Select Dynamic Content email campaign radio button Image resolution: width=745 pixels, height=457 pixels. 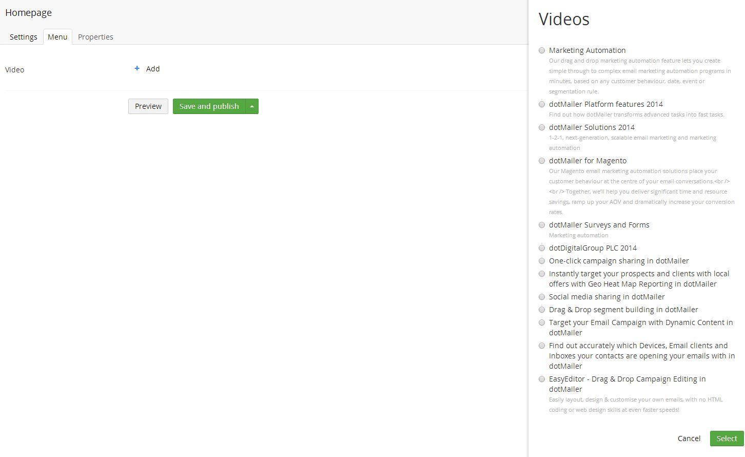(542, 322)
